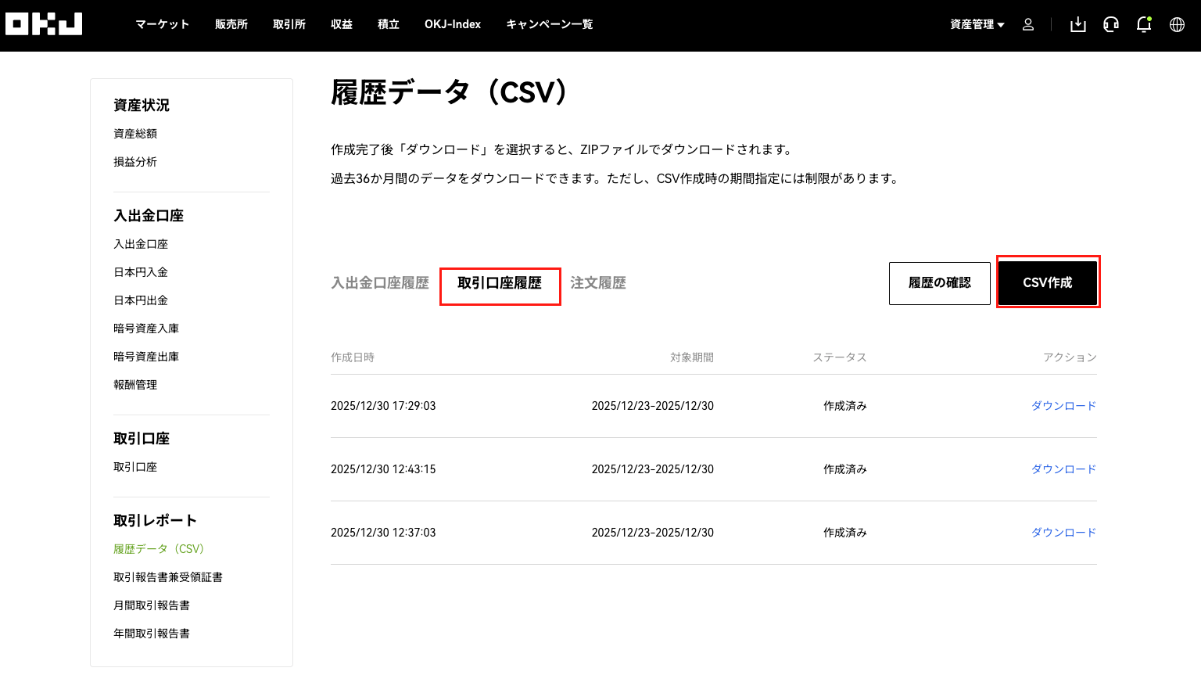Image resolution: width=1201 pixels, height=675 pixels.
Task: Switch to the 注文履歴 tab
Action: 598,283
